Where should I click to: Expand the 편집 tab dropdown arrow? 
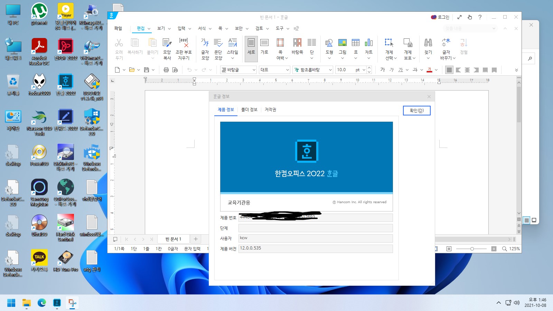pyautogui.click(x=149, y=29)
